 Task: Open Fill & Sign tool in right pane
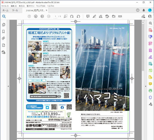[150, 57]
